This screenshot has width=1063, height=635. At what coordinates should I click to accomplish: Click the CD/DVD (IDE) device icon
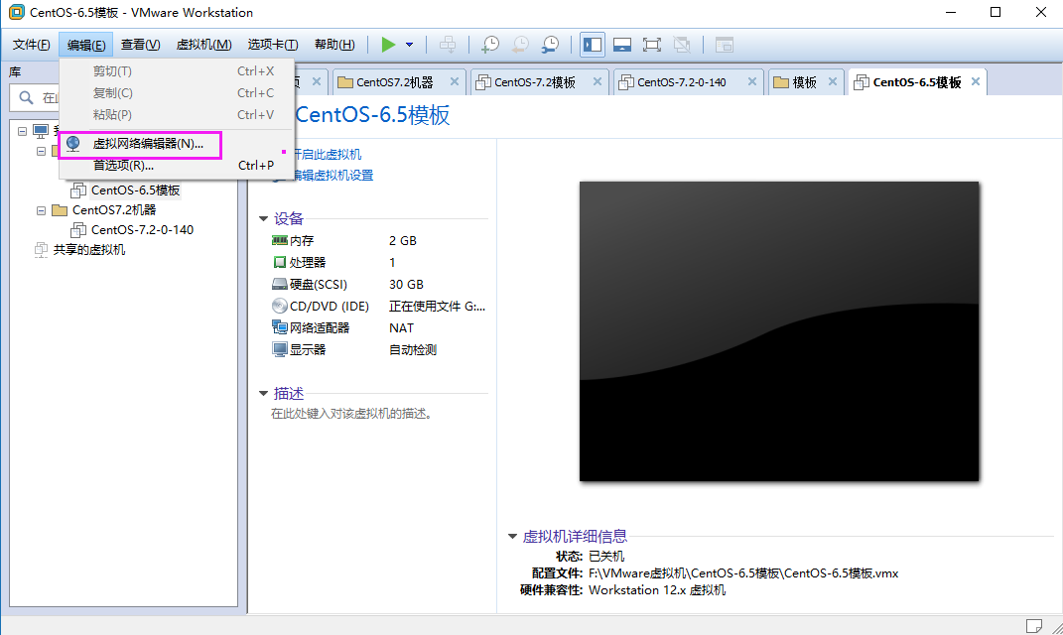(280, 307)
